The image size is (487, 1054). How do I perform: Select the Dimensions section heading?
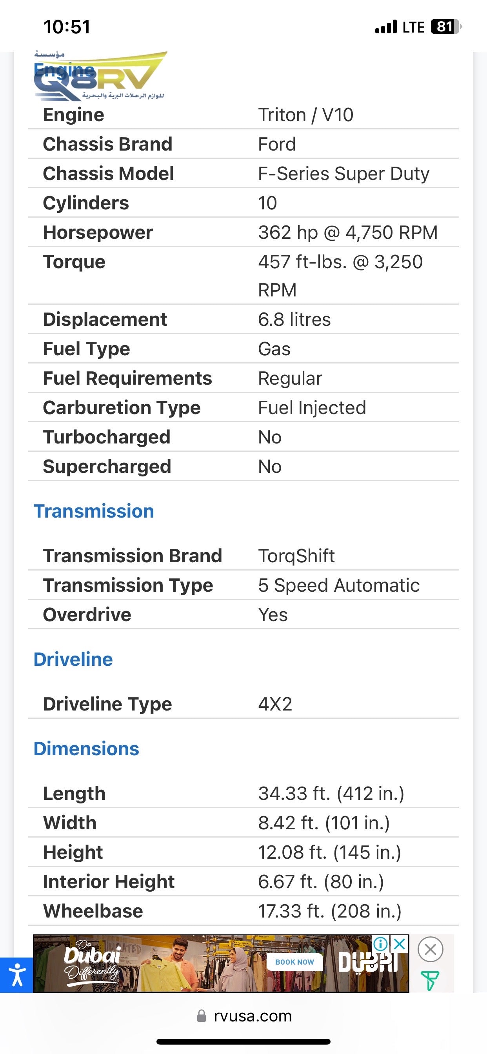(86, 749)
